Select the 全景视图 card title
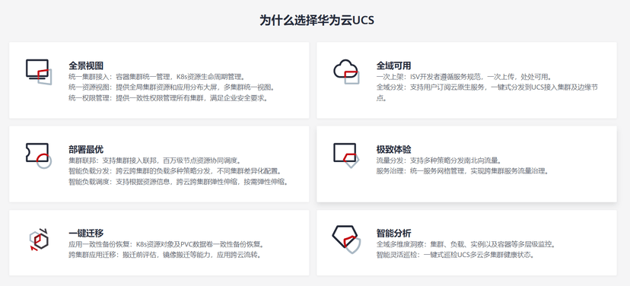The height and width of the screenshot is (286, 630). coord(86,65)
